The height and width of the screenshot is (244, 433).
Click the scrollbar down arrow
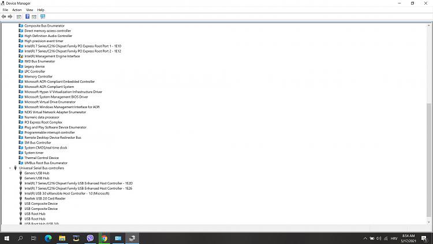point(428,222)
